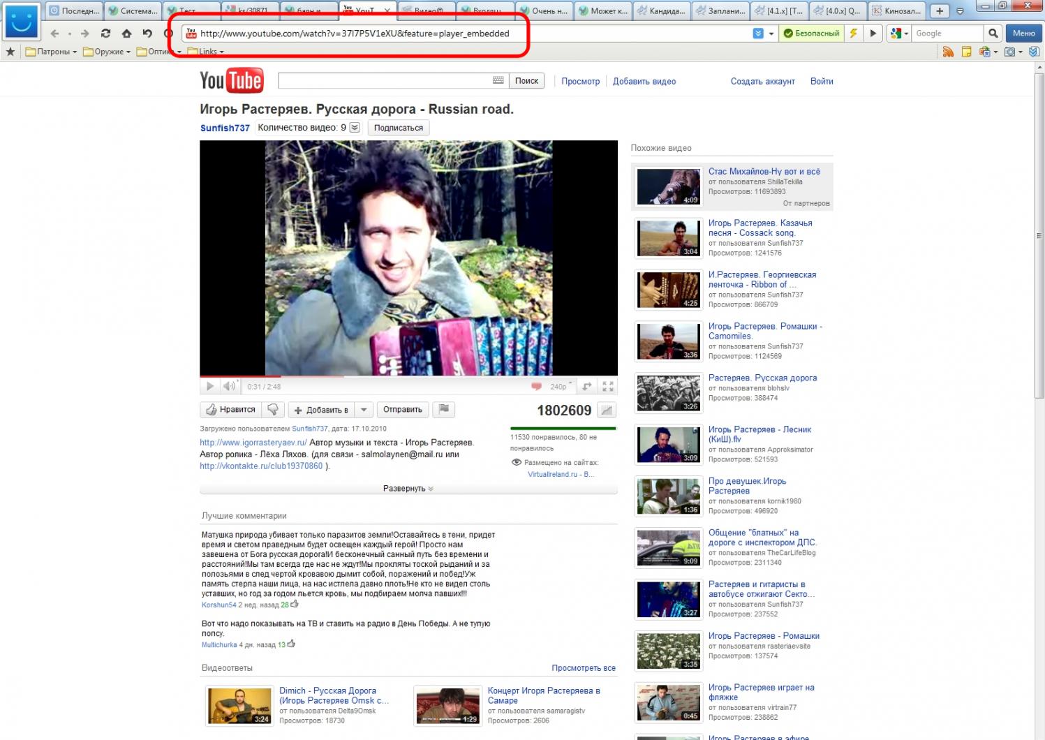Toggle mute on the video player
Image resolution: width=1045 pixels, height=740 pixels.
point(229,386)
